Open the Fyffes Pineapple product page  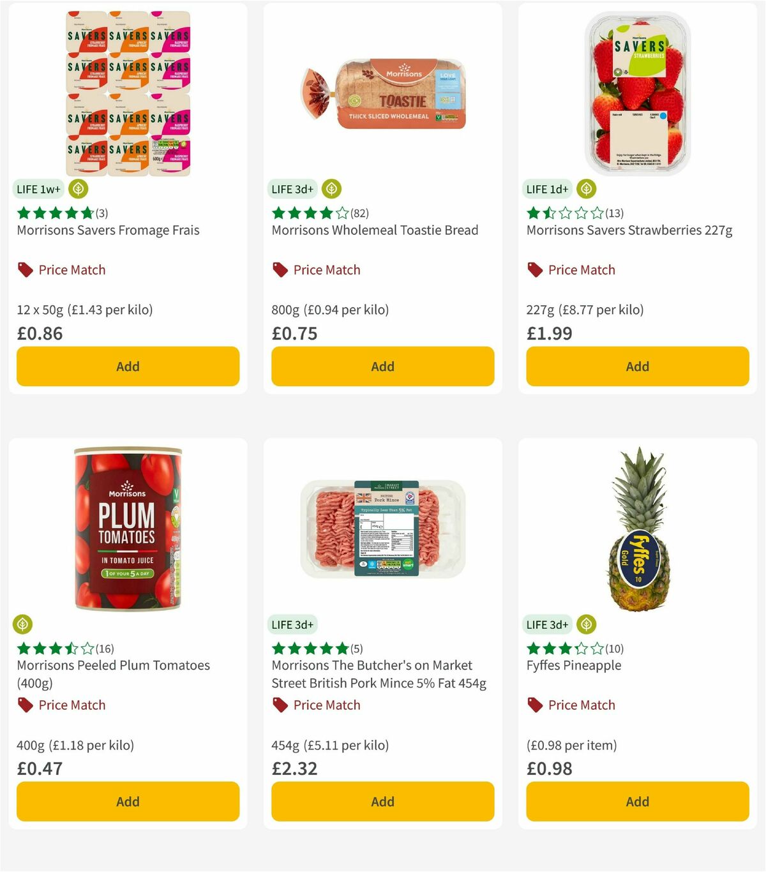(573, 665)
